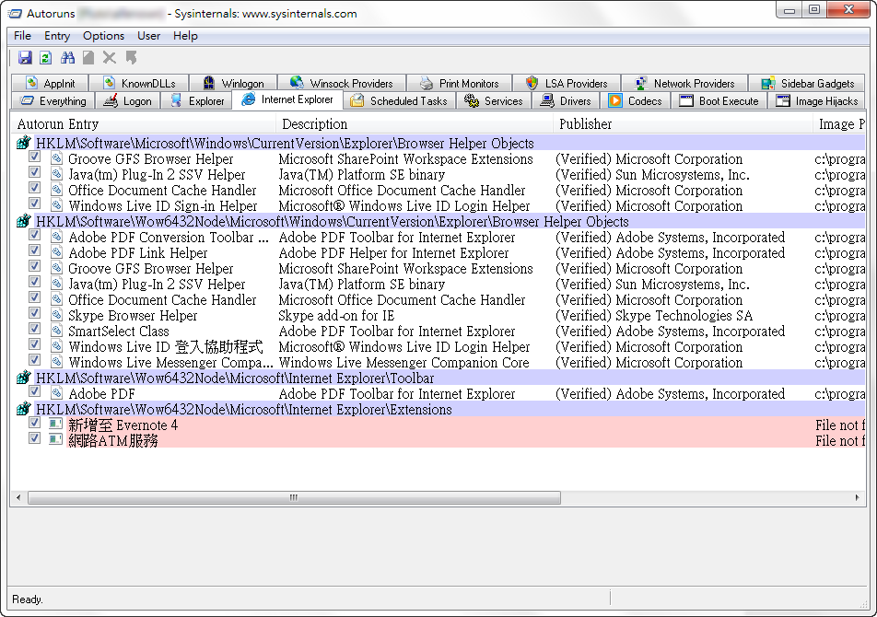Click the registry icon beside the Internet Explorer\Toolbar key
Image resolution: width=877 pixels, height=617 pixels.
point(24,378)
